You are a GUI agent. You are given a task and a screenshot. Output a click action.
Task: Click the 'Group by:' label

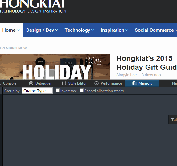pyautogui.click(x=12, y=91)
